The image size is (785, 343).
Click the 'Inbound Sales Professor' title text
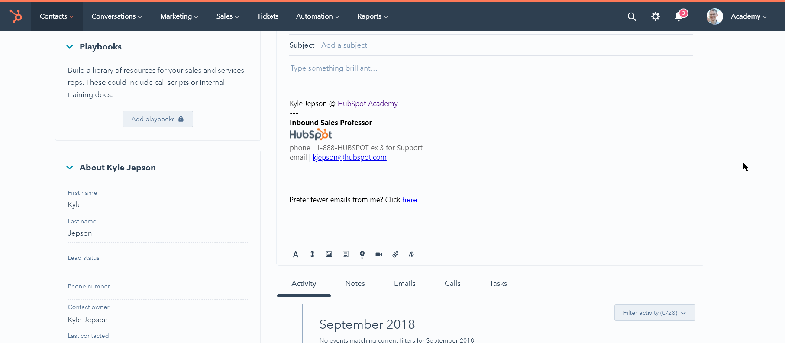coord(331,123)
